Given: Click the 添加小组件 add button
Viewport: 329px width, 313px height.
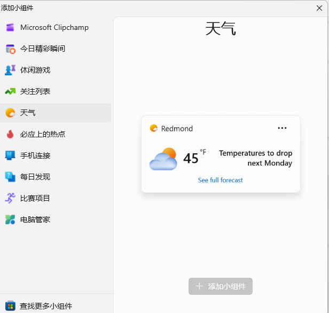Looking at the screenshot, I should pos(220,286).
